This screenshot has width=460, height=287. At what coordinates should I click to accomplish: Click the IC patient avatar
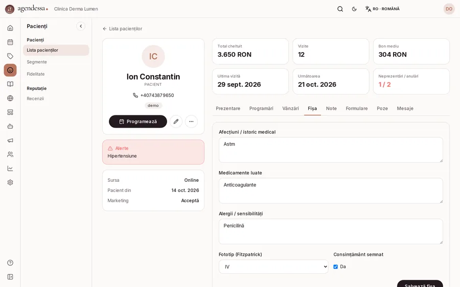[x=153, y=56]
